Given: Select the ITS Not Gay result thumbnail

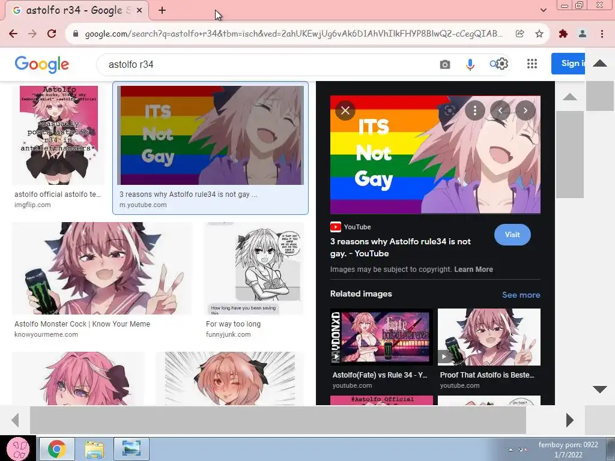Looking at the screenshot, I should 210,135.
